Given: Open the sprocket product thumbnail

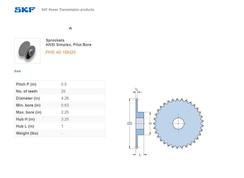Looking at the screenshot, I should 27,51.
